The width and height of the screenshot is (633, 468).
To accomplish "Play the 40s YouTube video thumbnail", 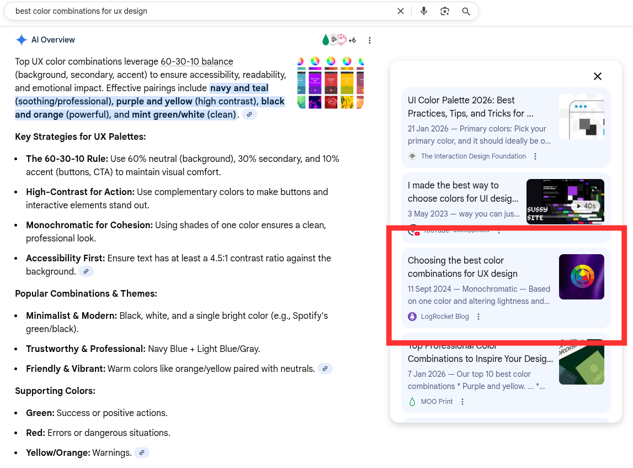I will (x=565, y=201).
